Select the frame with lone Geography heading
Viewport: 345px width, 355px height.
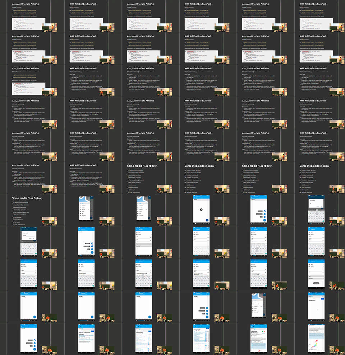point(316,306)
